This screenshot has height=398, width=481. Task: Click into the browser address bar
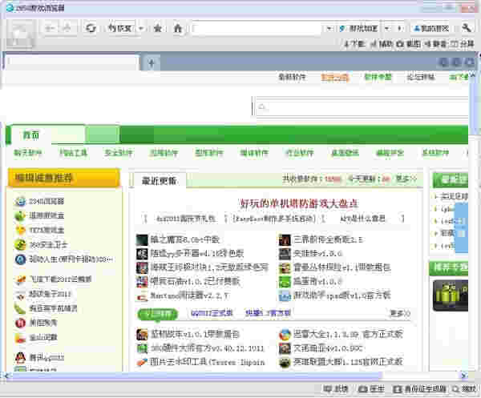point(257,29)
